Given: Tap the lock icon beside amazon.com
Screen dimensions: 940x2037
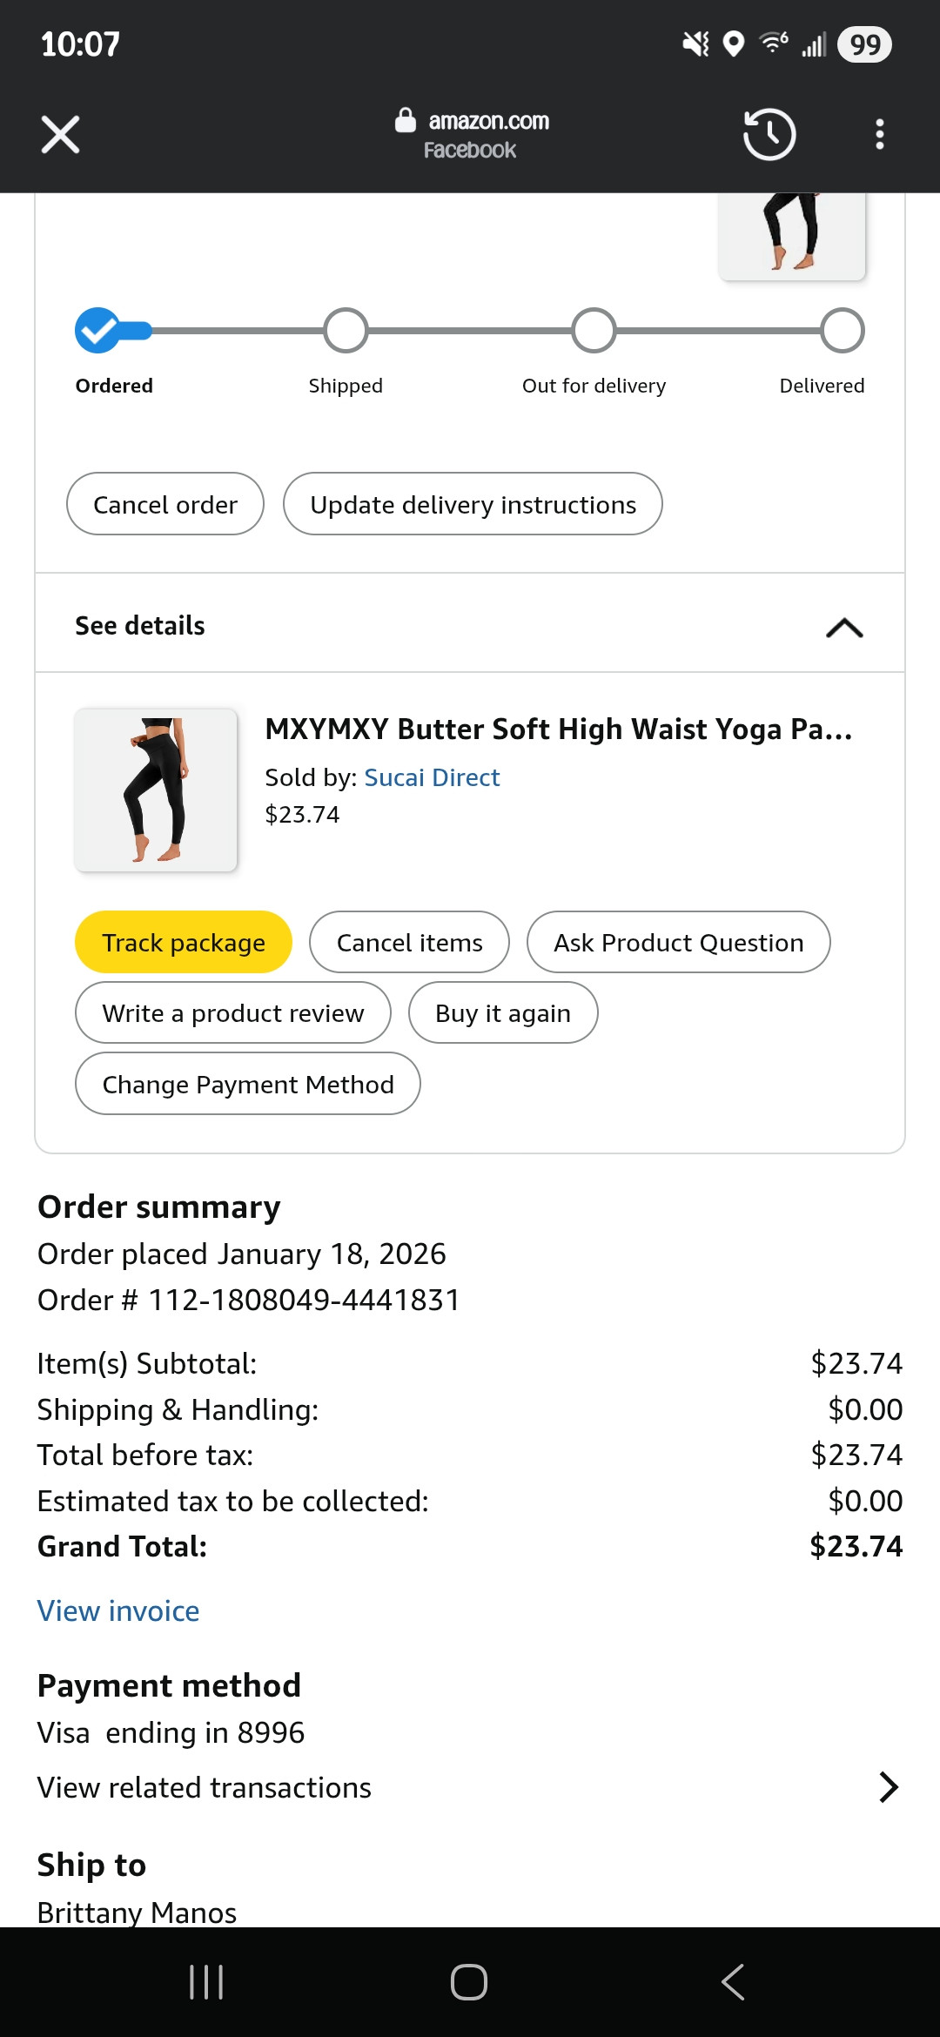Looking at the screenshot, I should (x=406, y=120).
